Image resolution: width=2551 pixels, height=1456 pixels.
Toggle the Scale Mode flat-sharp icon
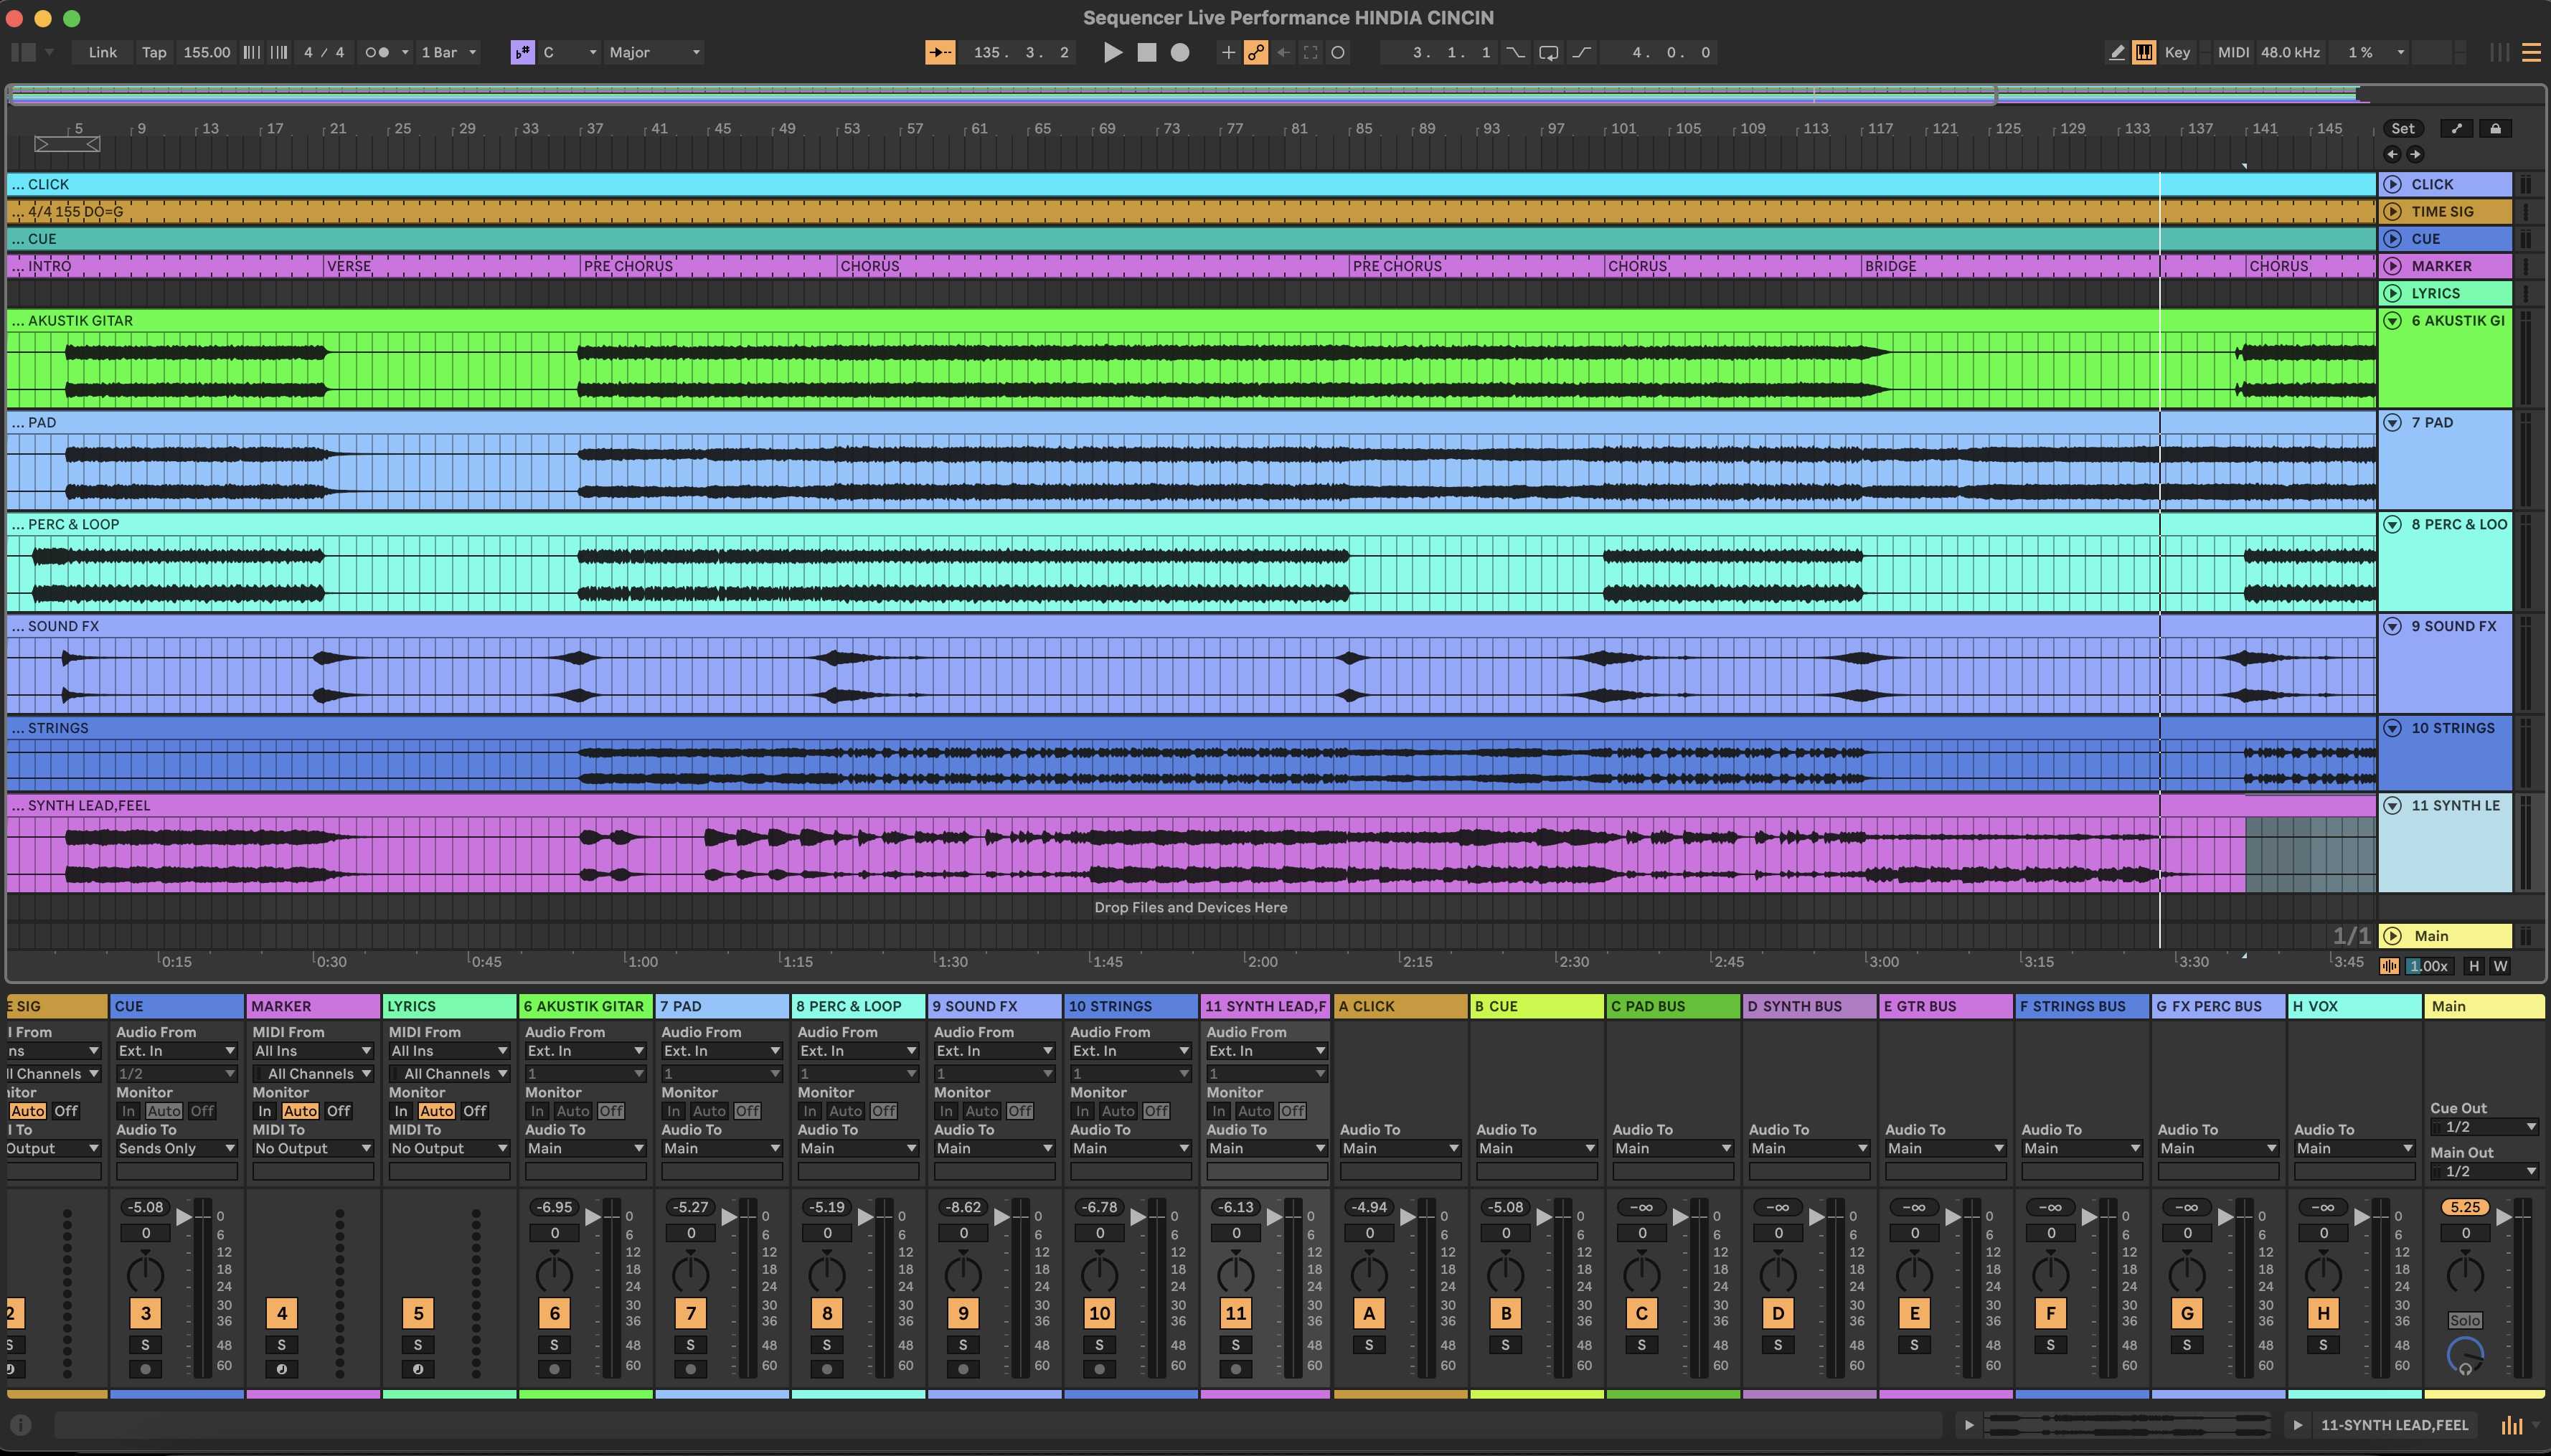pos(522,52)
